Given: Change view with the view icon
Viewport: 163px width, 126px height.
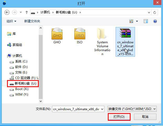Looking at the screenshot, I should click(131, 21).
